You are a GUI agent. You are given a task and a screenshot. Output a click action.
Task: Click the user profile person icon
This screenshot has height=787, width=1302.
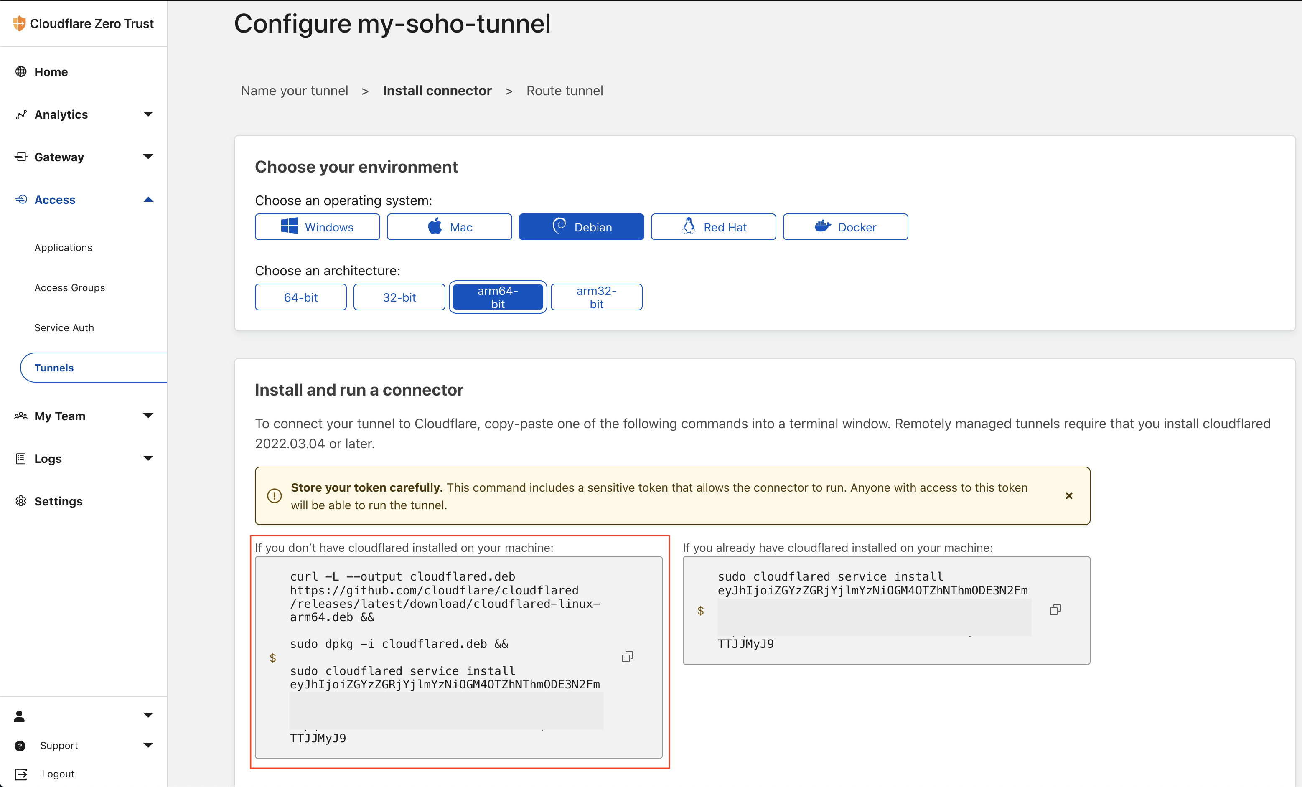tap(20, 716)
